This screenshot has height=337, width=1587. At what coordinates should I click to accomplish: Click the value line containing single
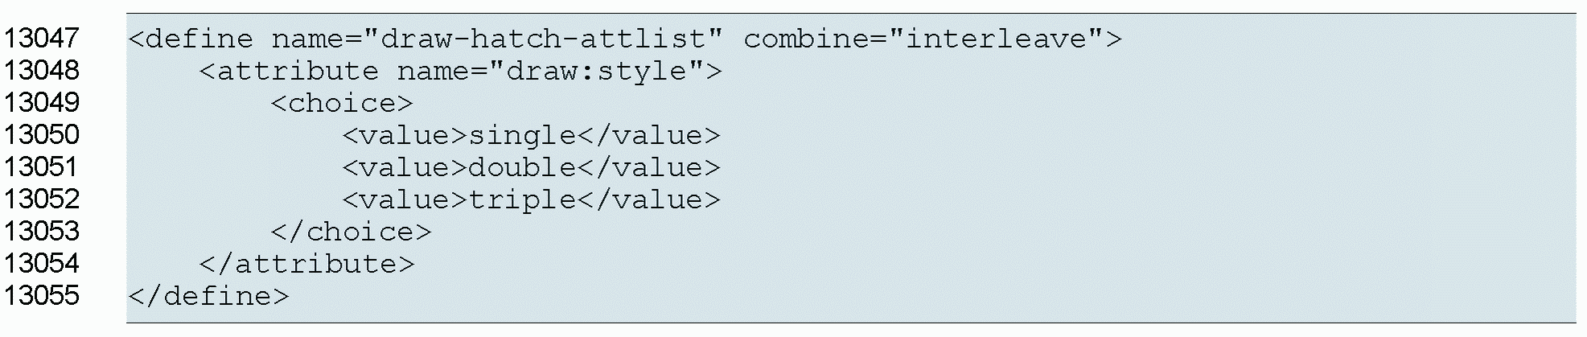[531, 135]
